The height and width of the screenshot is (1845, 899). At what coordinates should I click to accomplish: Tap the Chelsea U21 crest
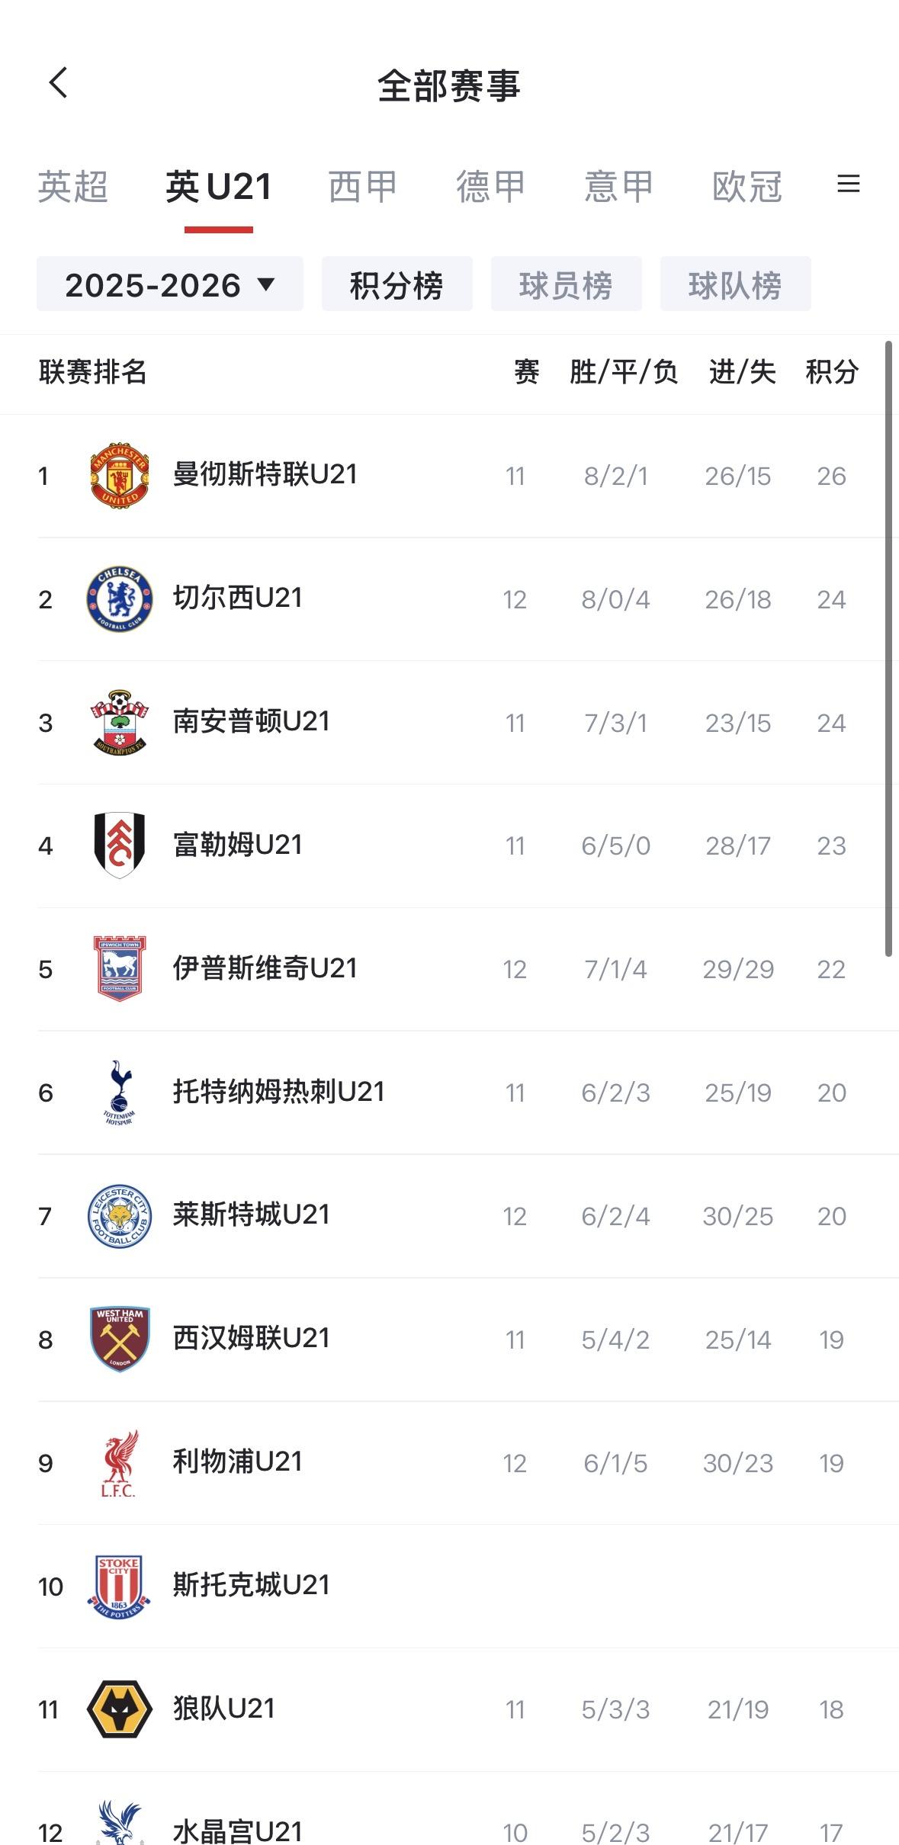tap(120, 599)
